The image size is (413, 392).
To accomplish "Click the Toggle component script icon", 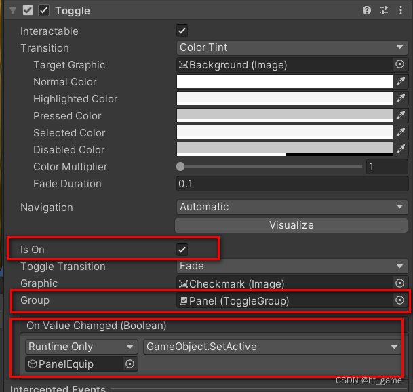I will click(28, 11).
